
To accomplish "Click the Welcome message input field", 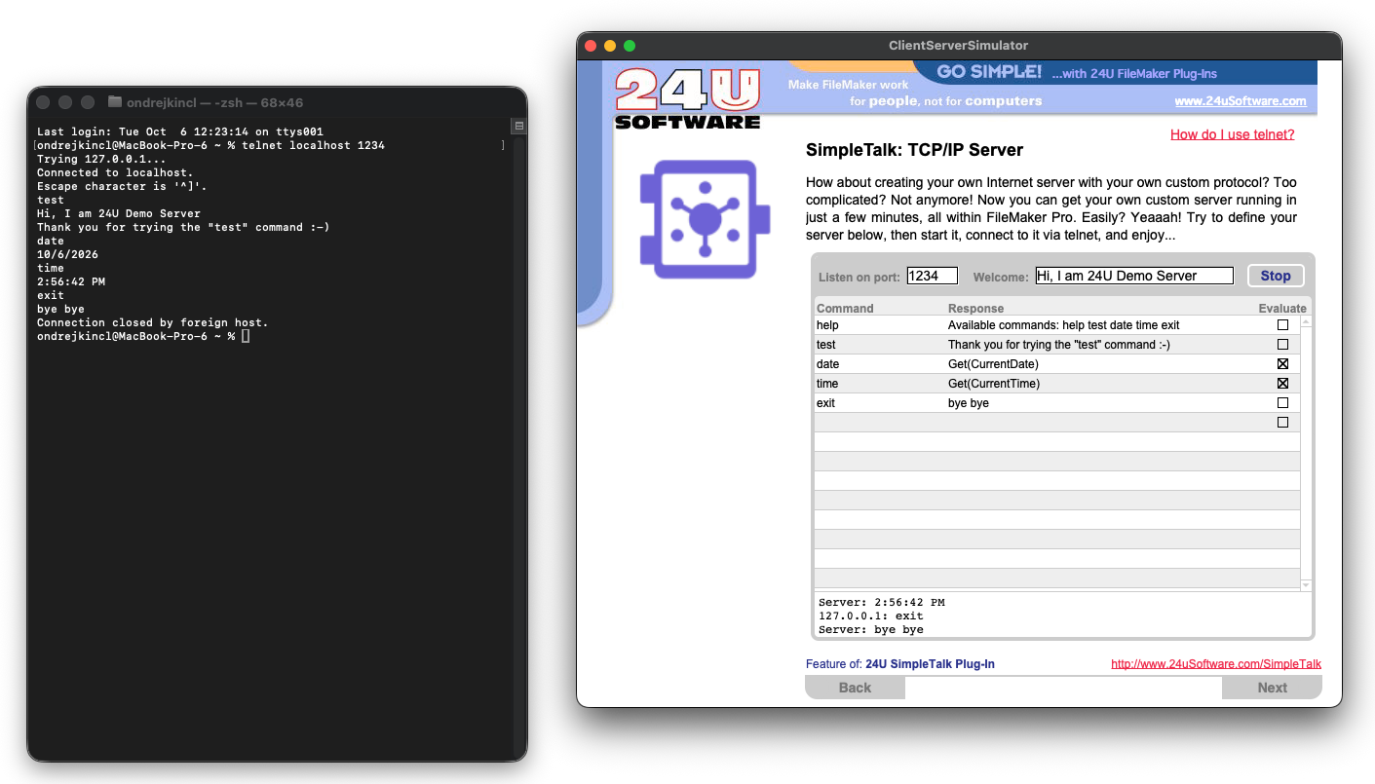I will pos(1134,276).
